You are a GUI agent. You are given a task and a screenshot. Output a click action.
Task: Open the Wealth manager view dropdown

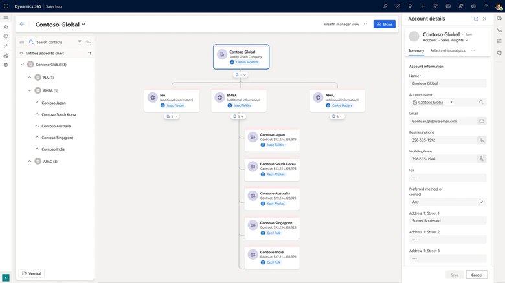pyautogui.click(x=345, y=25)
